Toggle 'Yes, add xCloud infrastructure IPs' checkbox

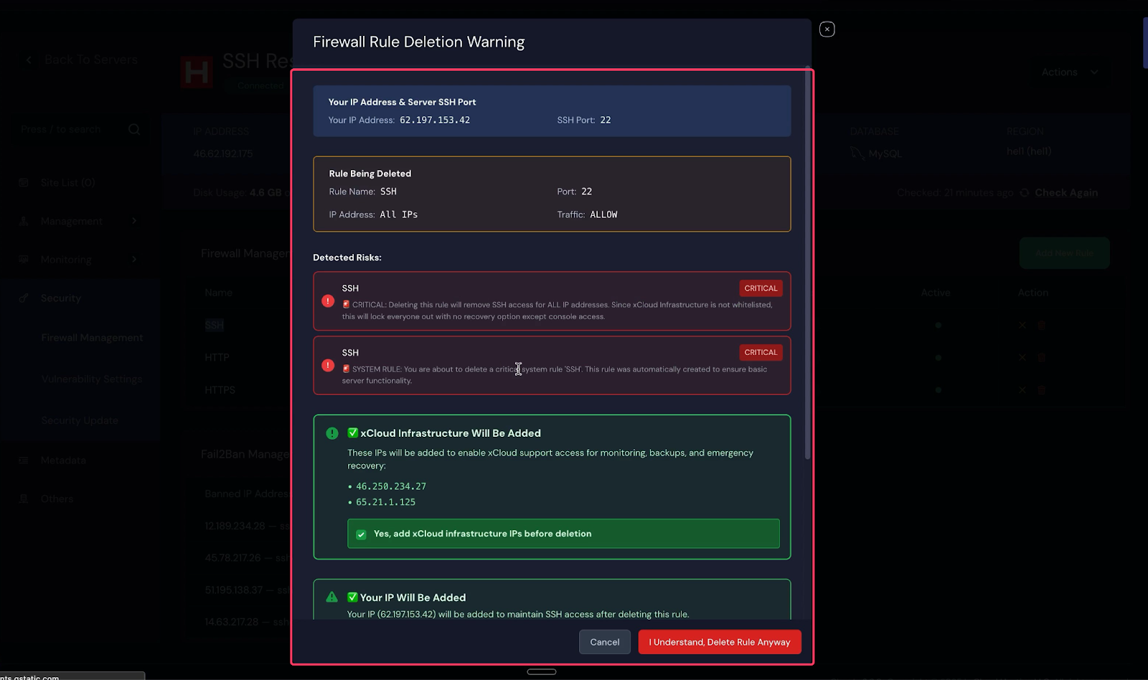361,534
